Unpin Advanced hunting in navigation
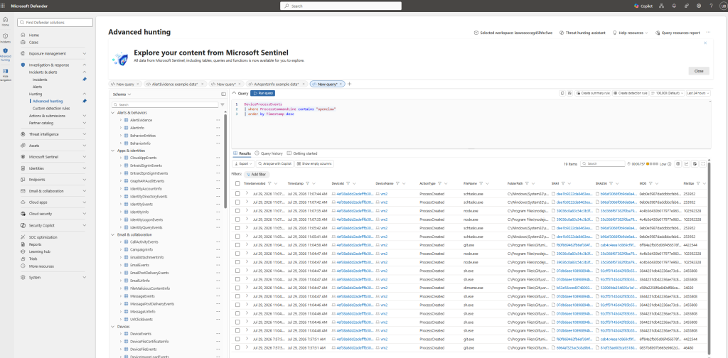 (84, 101)
